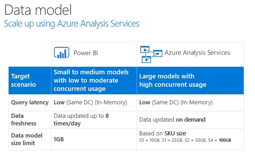Click the blue "Scale up using Azure Analysis Services" subtitle
The height and width of the screenshot is (152, 255).
71,24
